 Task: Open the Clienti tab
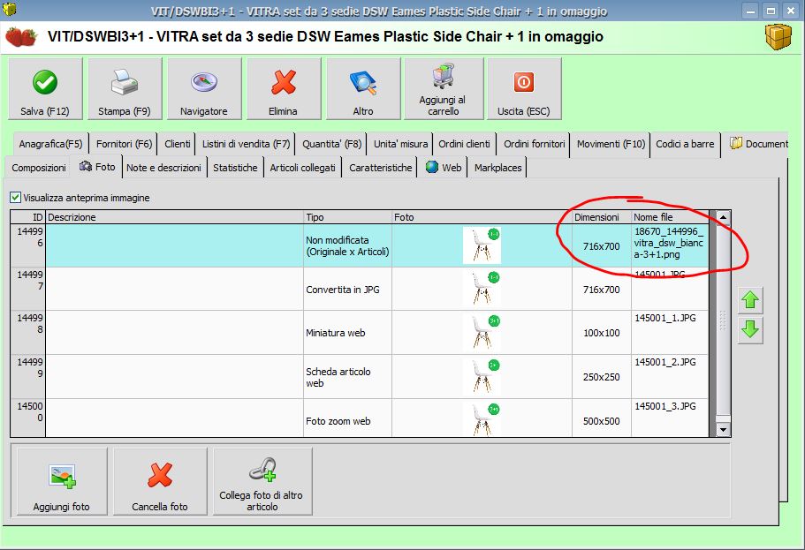point(177,144)
